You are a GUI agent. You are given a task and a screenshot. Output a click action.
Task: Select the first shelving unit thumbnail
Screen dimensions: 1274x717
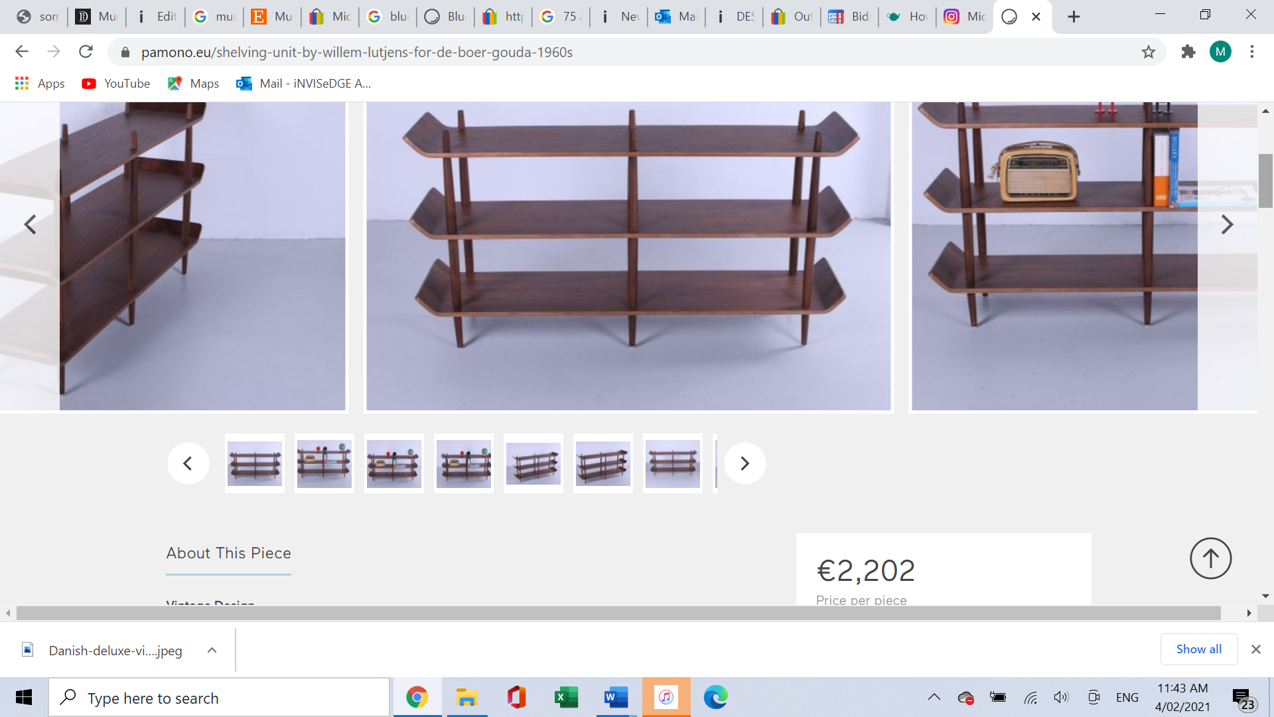[255, 463]
